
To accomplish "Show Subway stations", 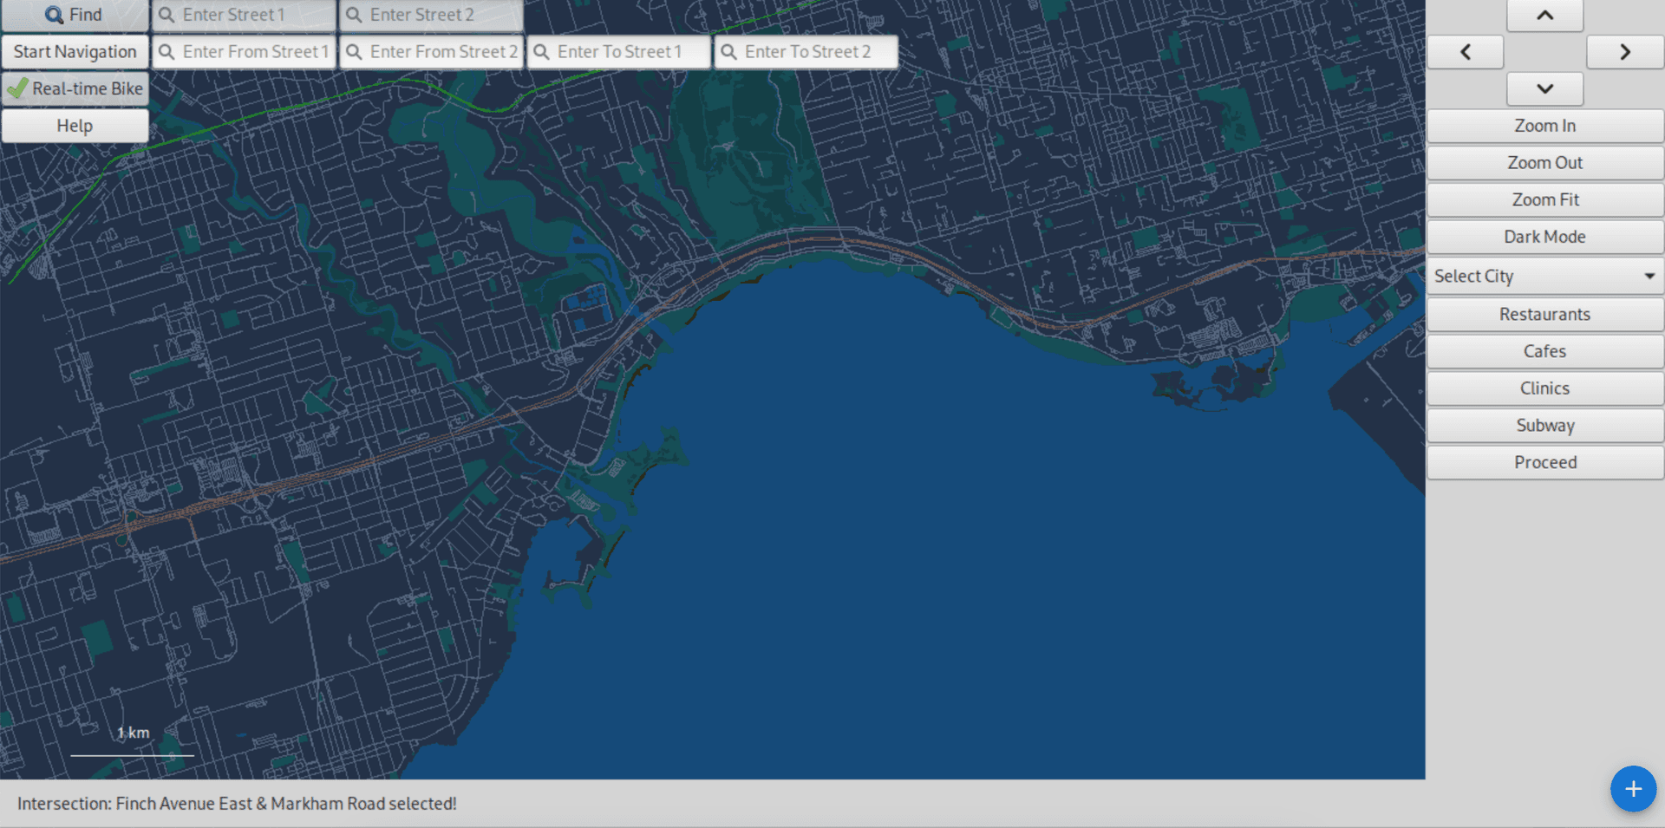I will coord(1545,426).
